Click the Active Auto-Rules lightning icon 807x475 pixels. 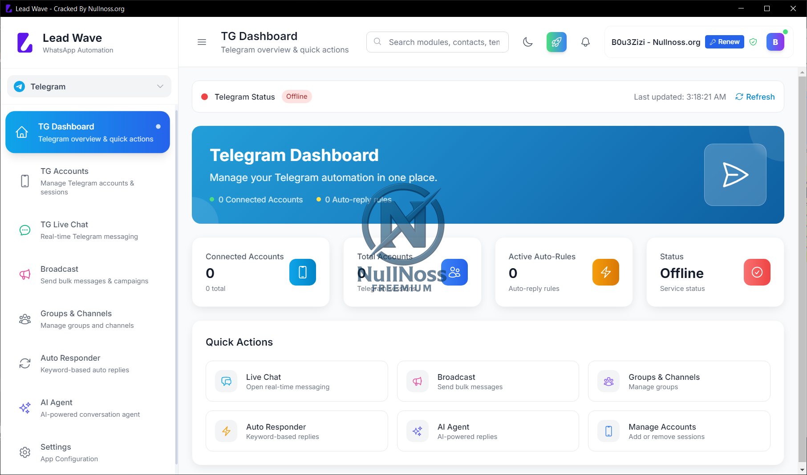point(606,272)
